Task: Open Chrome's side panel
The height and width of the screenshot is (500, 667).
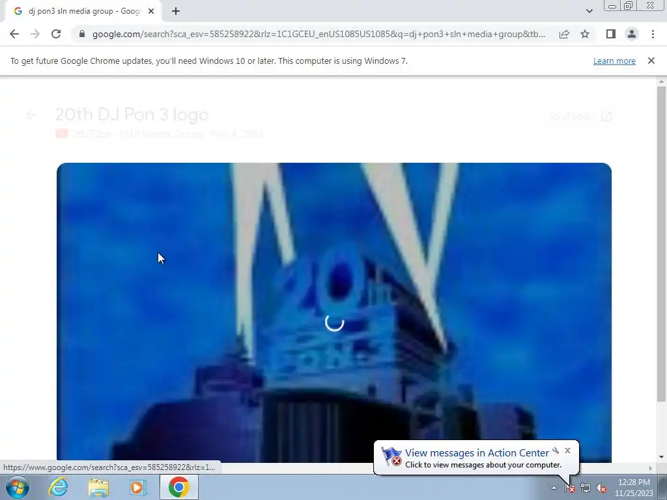Action: (x=611, y=34)
